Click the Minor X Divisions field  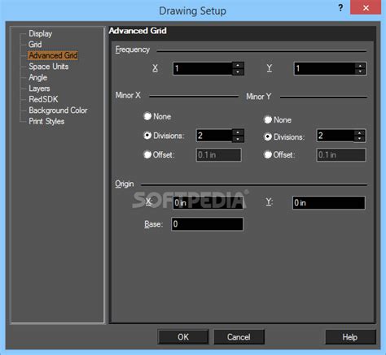pos(214,136)
